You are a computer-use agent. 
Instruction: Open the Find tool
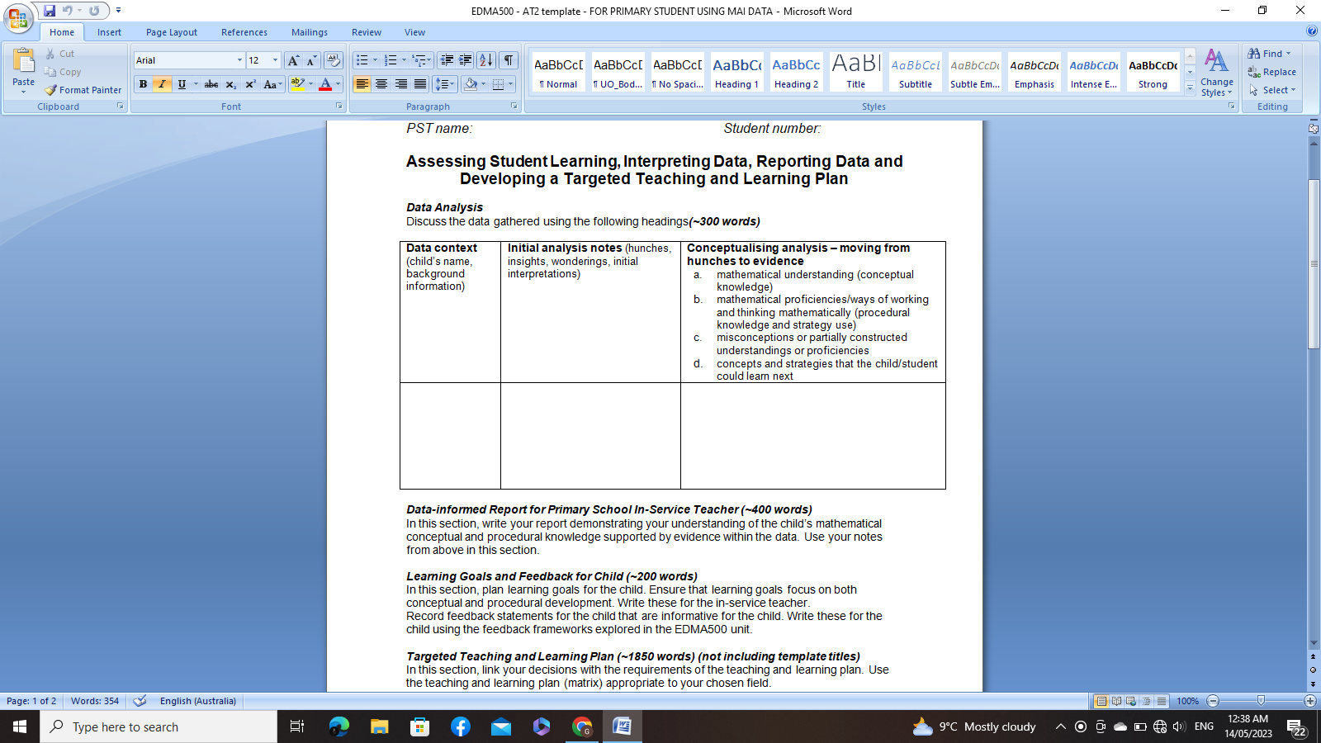click(1269, 53)
